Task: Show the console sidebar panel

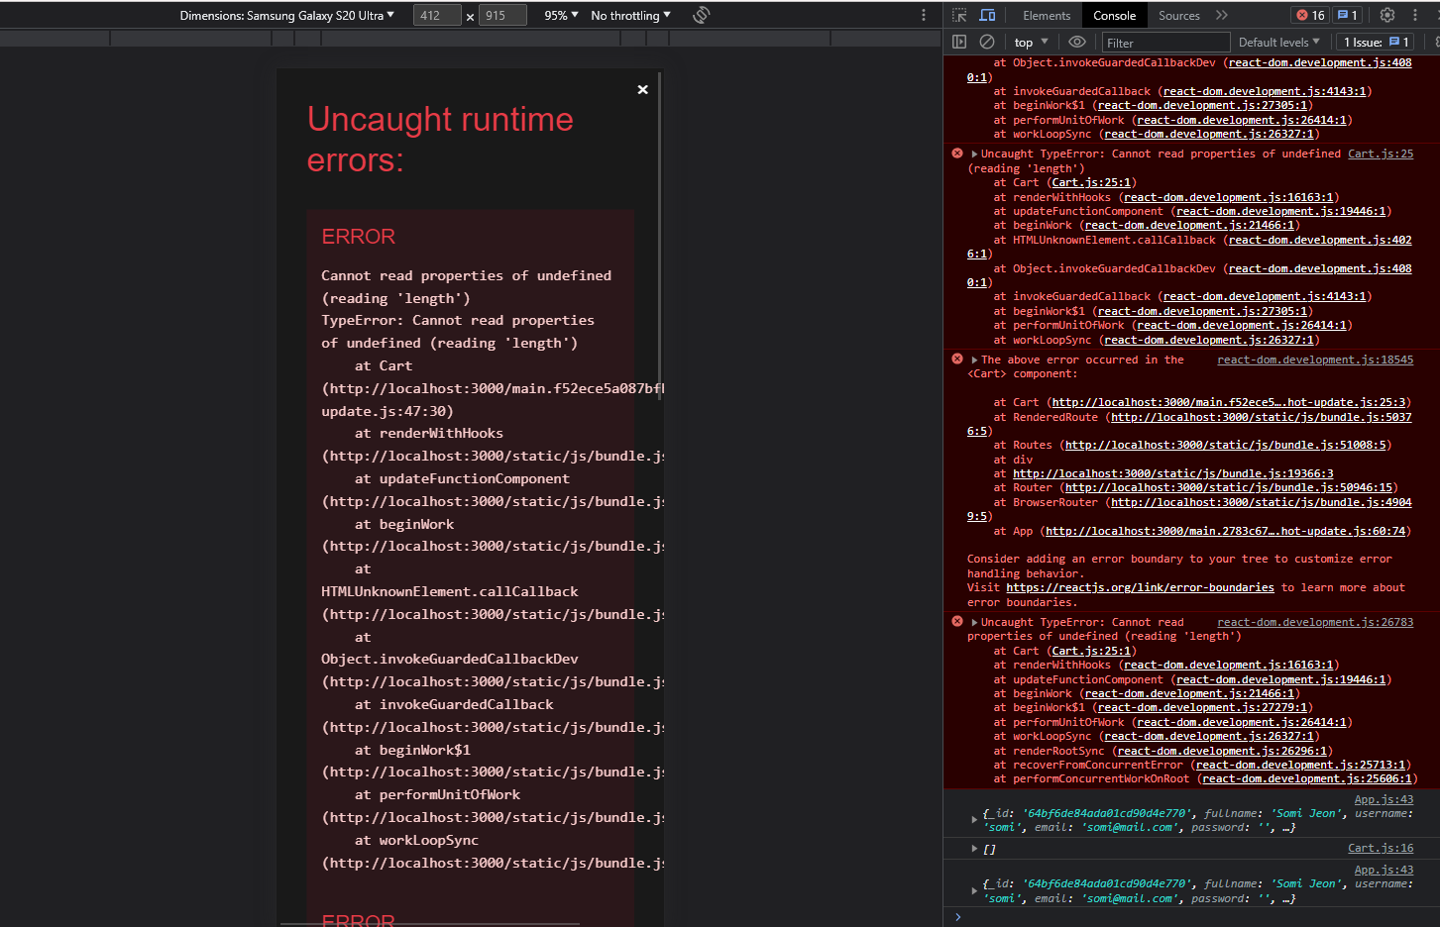Action: (x=958, y=42)
